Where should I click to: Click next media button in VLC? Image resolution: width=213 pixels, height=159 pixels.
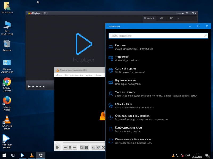click(75, 147)
